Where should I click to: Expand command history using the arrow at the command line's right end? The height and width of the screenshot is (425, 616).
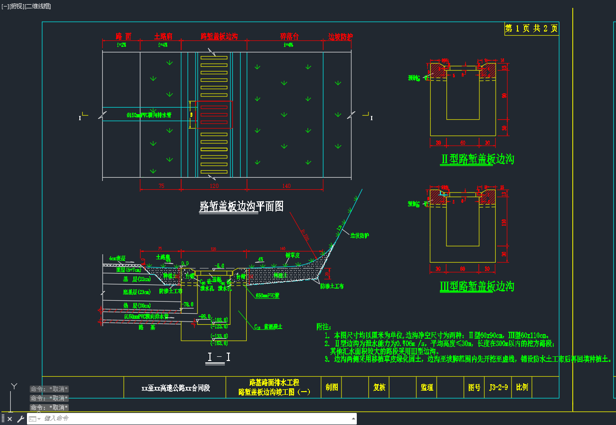pyautogui.click(x=353, y=419)
